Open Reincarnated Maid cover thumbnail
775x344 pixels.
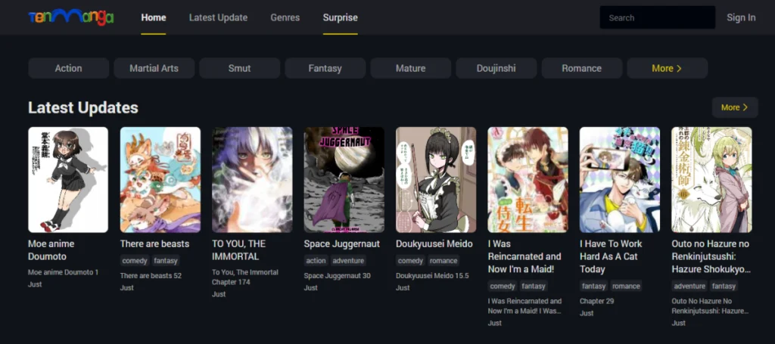pyautogui.click(x=528, y=180)
